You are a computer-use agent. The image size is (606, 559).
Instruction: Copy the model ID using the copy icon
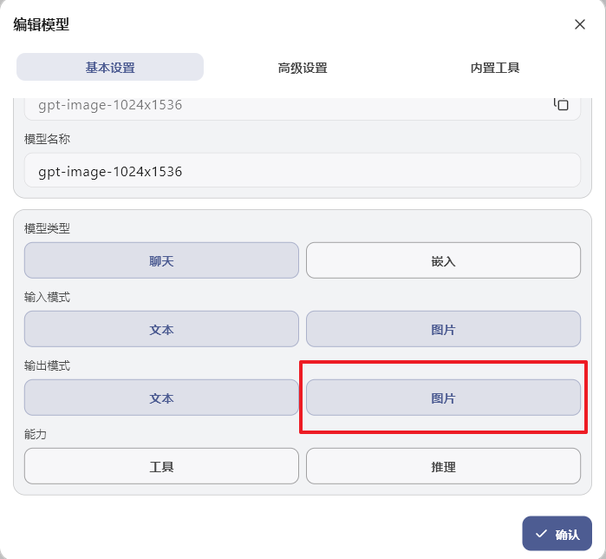(x=561, y=104)
